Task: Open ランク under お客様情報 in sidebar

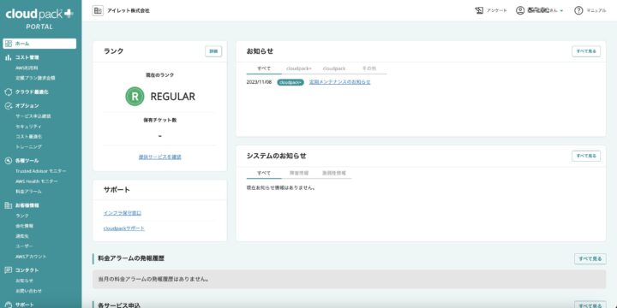Action: coord(22,216)
